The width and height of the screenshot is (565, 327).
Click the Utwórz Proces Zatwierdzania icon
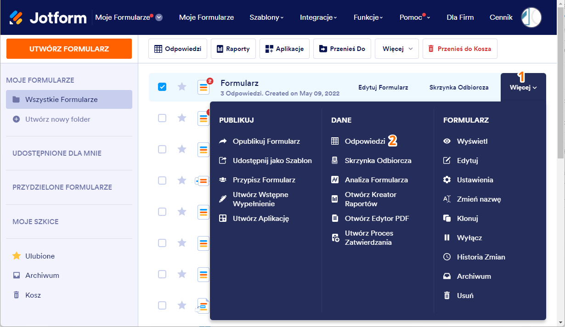[x=335, y=238]
